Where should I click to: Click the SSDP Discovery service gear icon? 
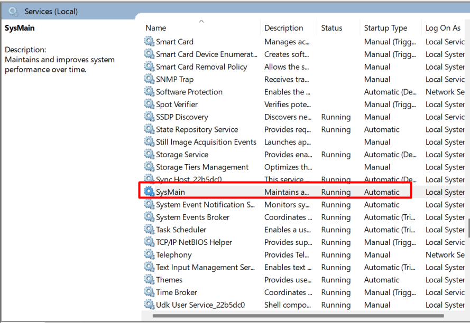click(148, 117)
